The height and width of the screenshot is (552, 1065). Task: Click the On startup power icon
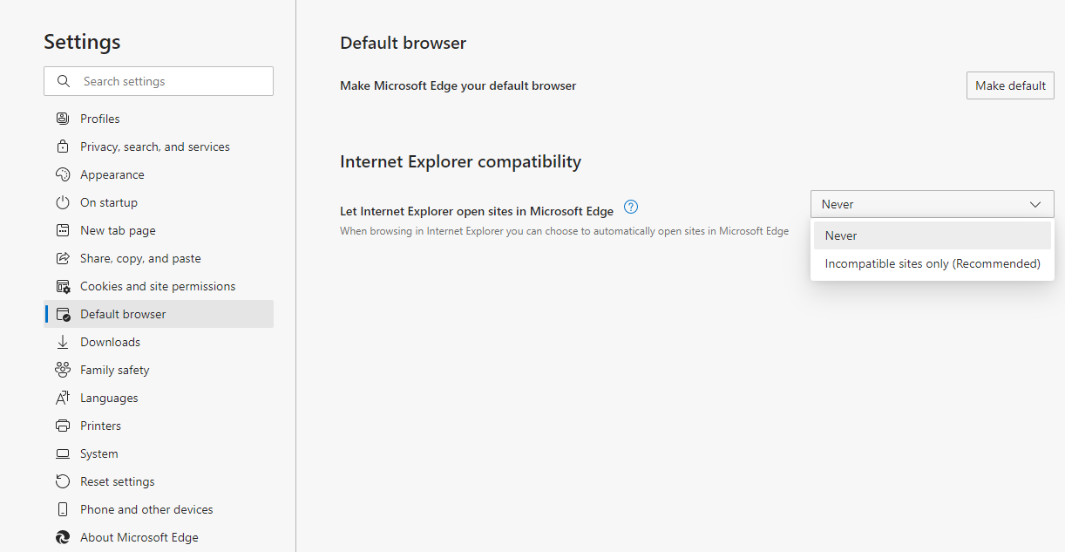tap(63, 202)
